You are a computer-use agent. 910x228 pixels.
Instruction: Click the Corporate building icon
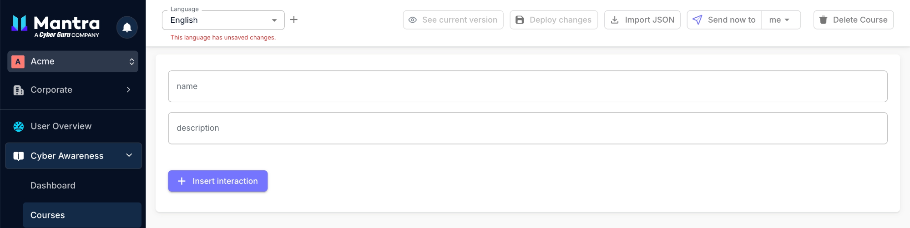tap(19, 90)
